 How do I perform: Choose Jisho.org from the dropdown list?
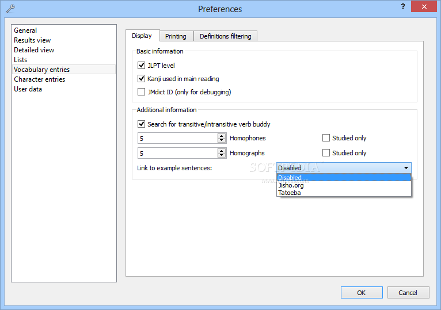291,185
